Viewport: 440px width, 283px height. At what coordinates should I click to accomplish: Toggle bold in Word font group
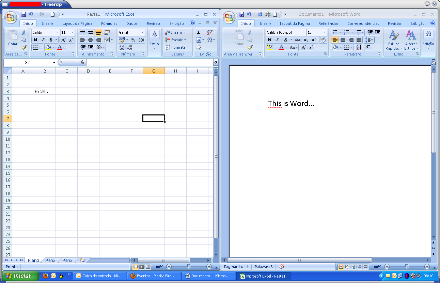coord(269,40)
